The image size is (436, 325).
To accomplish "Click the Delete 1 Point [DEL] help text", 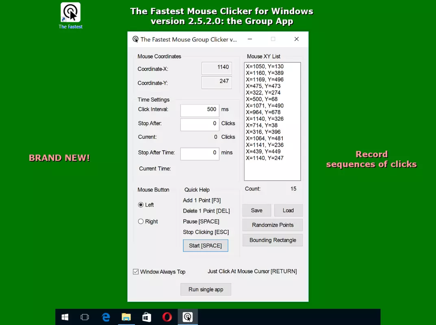I will 206,211.
